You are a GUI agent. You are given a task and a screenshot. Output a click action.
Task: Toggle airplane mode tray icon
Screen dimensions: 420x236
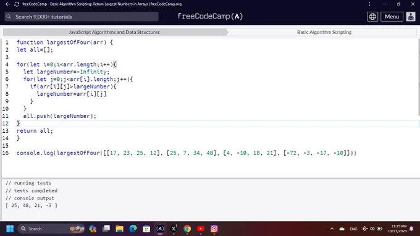pyautogui.click(x=365, y=229)
